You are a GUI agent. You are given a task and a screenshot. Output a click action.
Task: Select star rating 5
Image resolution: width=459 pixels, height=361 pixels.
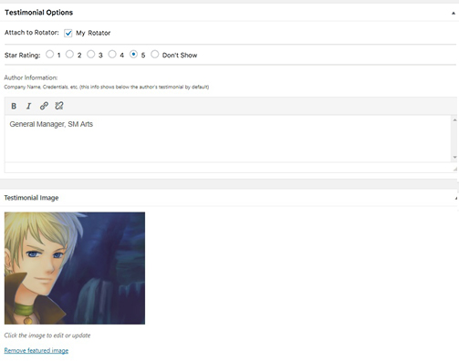pyautogui.click(x=133, y=55)
